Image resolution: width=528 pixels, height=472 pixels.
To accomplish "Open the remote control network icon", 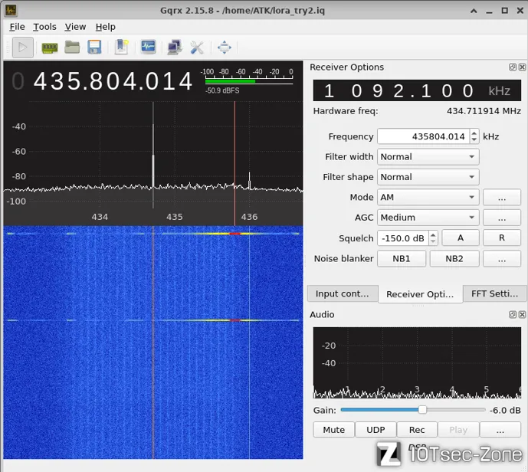I will pos(175,48).
